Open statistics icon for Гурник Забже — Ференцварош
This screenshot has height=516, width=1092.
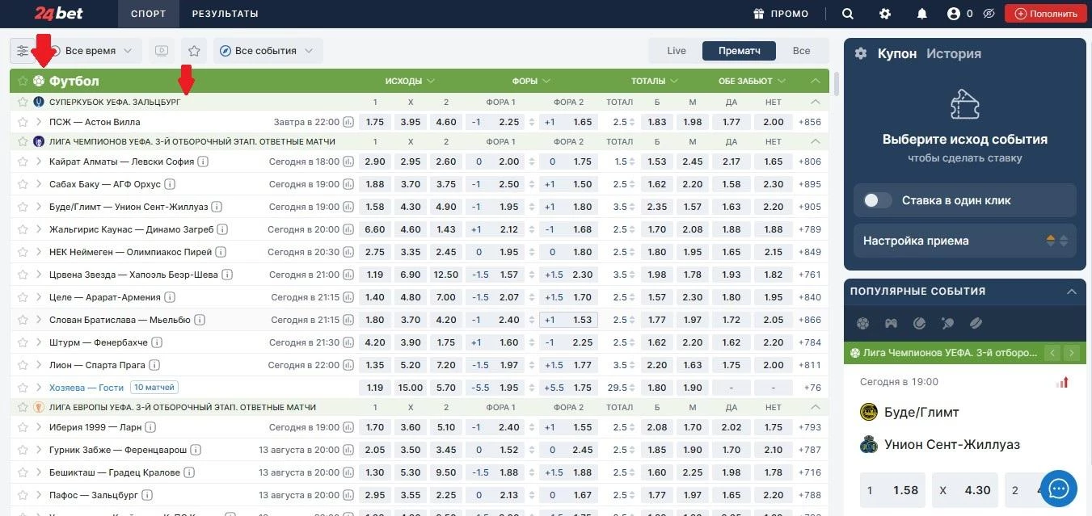pyautogui.click(x=348, y=450)
